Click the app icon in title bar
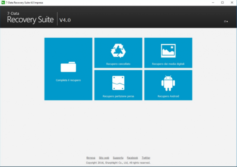The height and width of the screenshot is (167, 237). (x=3, y=3)
